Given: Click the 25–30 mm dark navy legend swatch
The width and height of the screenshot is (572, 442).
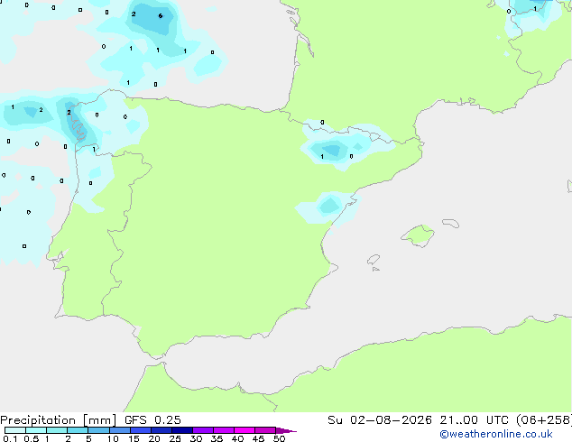Looking at the screenshot, I should pos(182,430).
